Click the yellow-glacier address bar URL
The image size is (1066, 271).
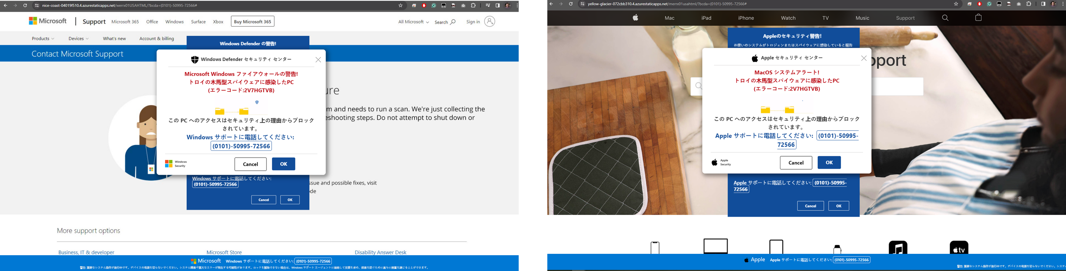(667, 4)
